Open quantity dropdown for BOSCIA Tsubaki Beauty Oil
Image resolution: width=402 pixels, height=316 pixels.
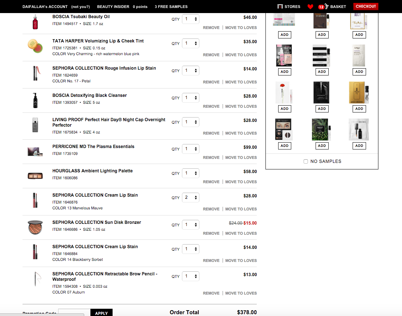click(191, 19)
